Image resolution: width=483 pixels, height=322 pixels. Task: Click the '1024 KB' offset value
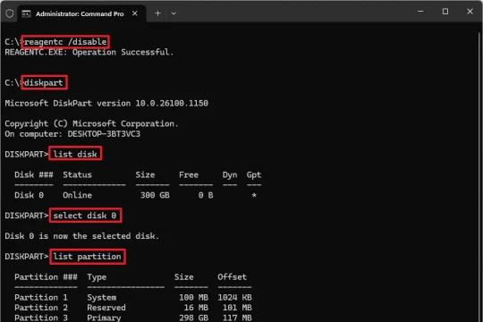pyautogui.click(x=234, y=297)
